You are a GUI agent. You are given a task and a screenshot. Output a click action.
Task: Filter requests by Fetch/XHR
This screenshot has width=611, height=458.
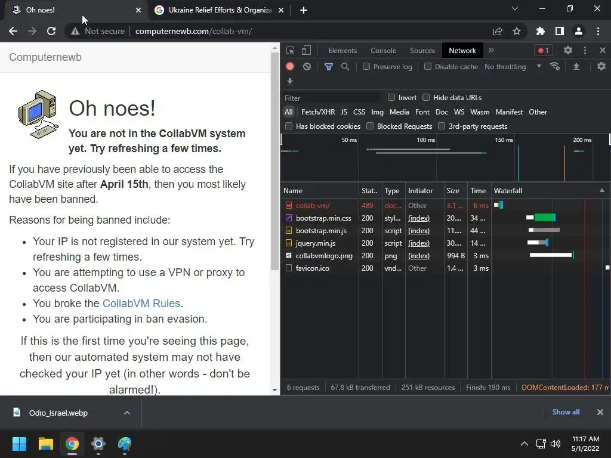pos(318,112)
